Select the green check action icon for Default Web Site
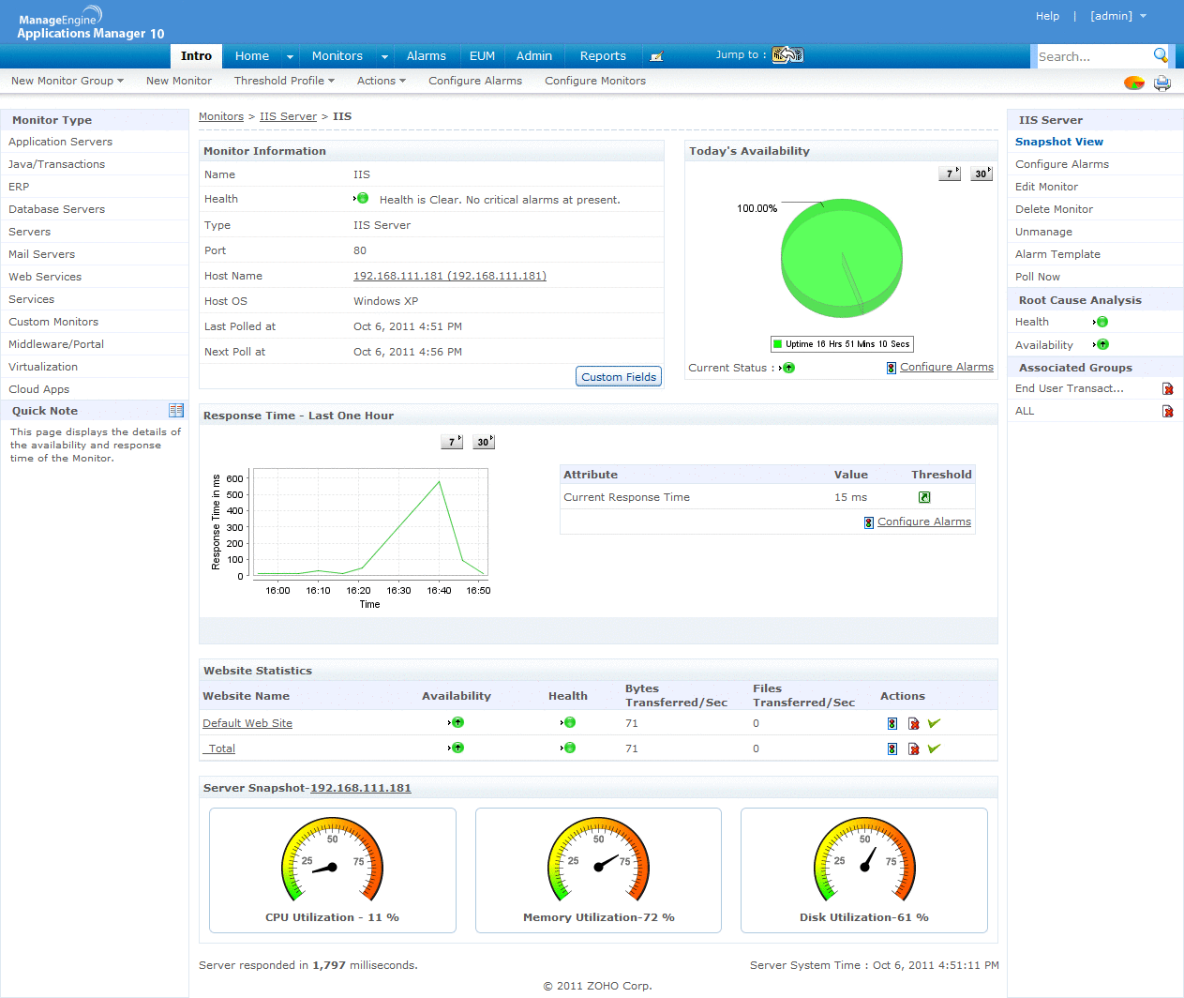 [934, 722]
